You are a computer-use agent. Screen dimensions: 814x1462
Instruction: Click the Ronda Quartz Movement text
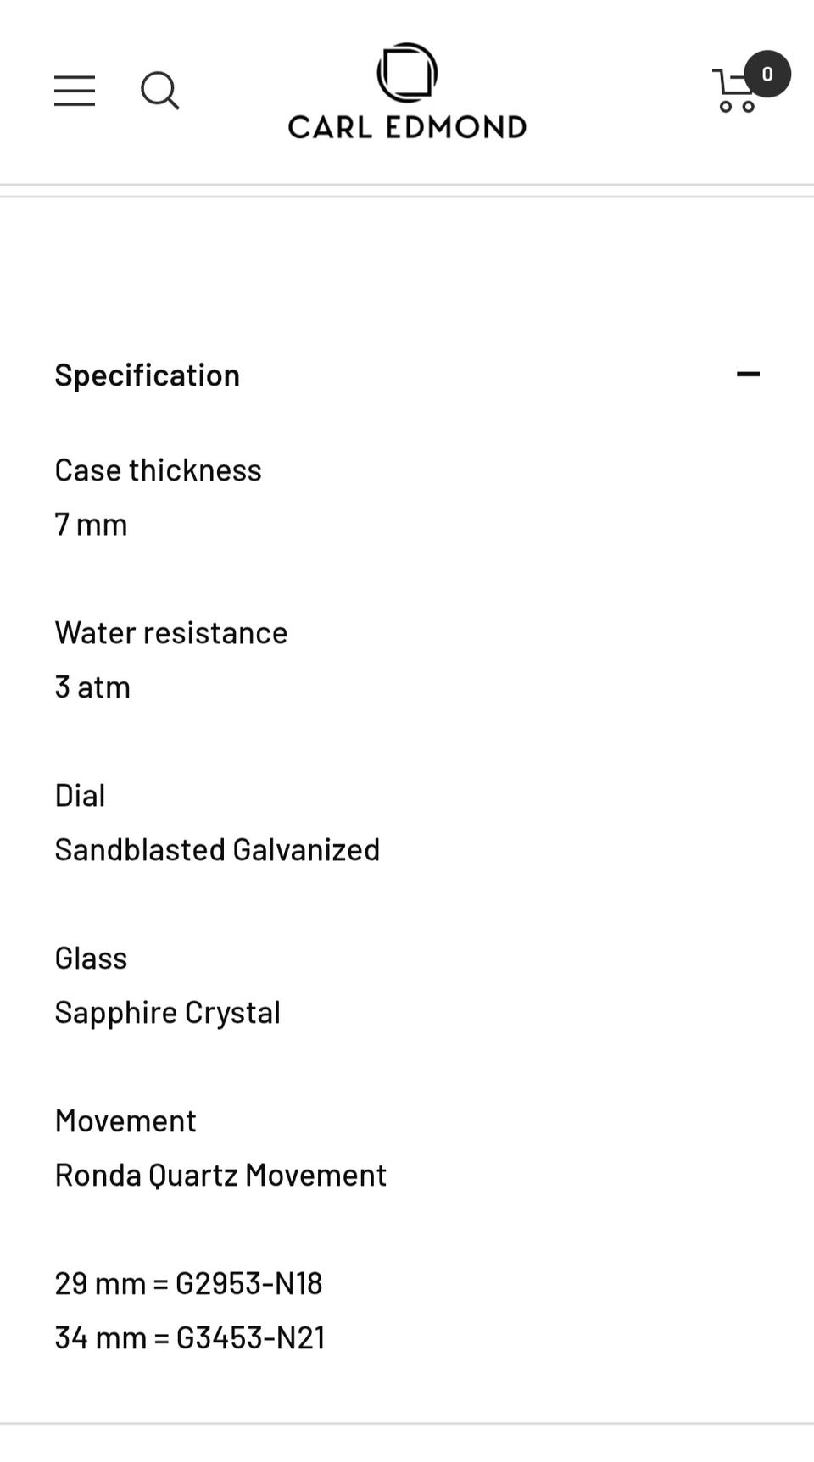pos(220,1175)
